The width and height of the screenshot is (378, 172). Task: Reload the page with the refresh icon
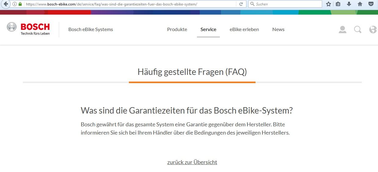click(x=241, y=4)
